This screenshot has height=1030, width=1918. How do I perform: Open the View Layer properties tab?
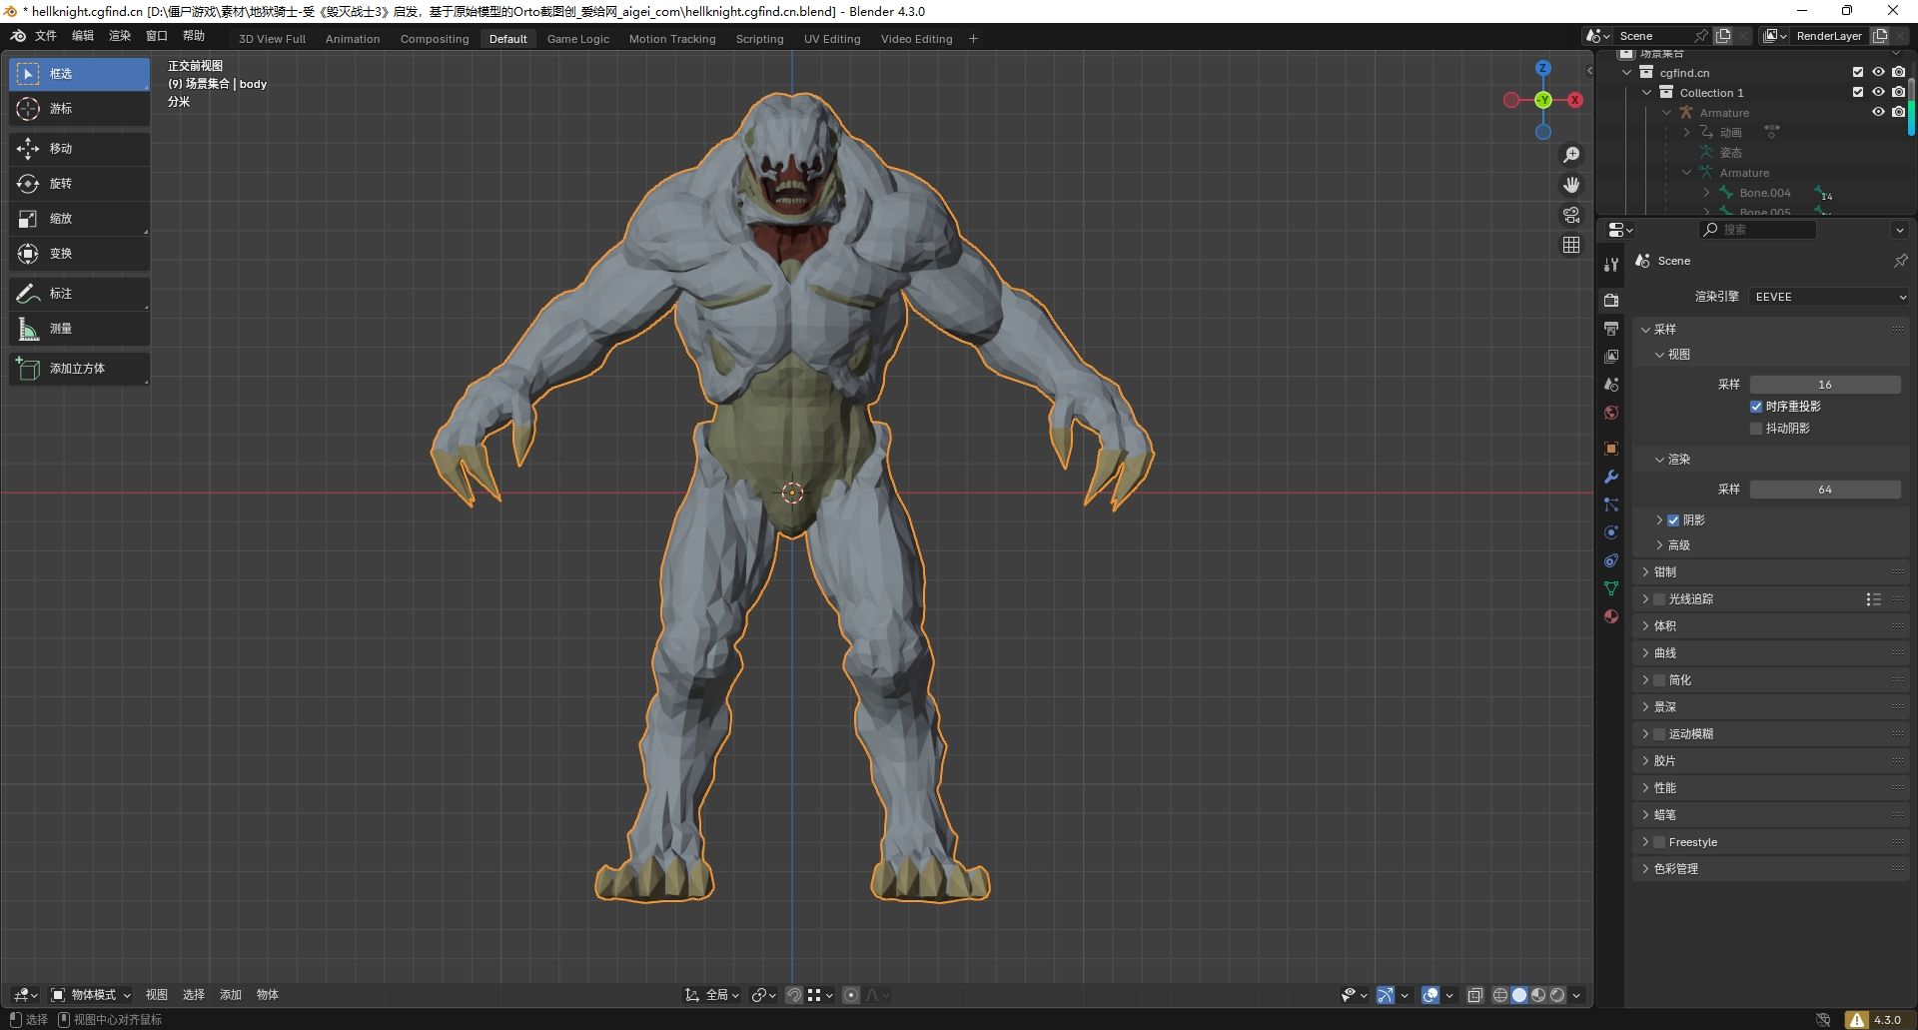point(1610,356)
